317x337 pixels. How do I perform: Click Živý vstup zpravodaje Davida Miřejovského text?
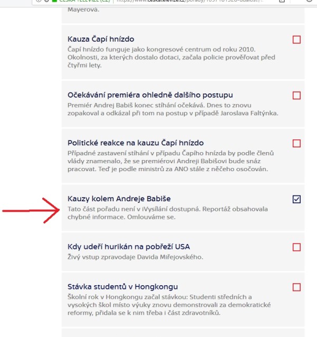pos(135,257)
